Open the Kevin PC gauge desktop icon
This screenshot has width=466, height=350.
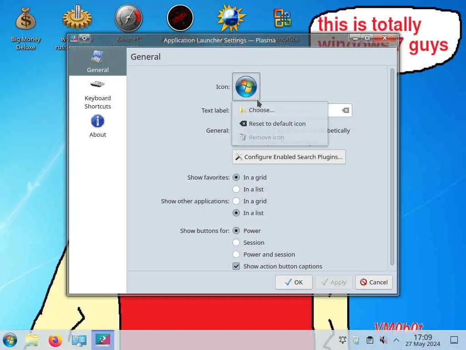pos(128,18)
